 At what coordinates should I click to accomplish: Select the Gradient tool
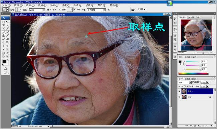click(x=7, y=39)
